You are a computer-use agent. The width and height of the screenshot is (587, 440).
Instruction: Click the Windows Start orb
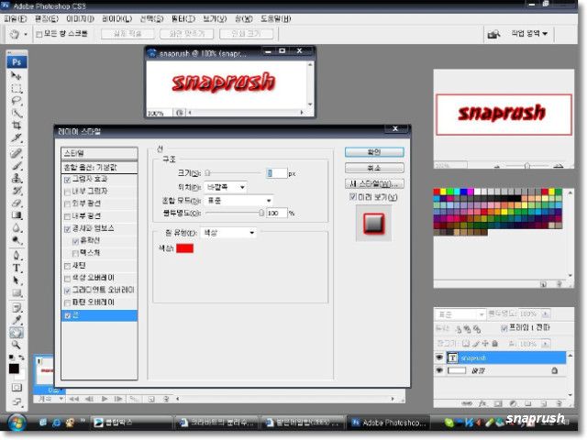17,423
